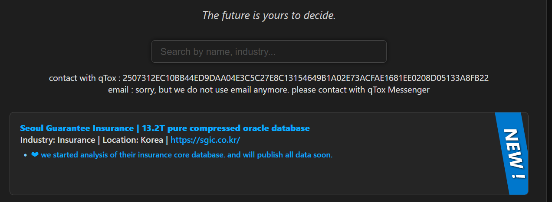552x202 pixels.
Task: Click the search by name, industry field
Action: (x=269, y=51)
